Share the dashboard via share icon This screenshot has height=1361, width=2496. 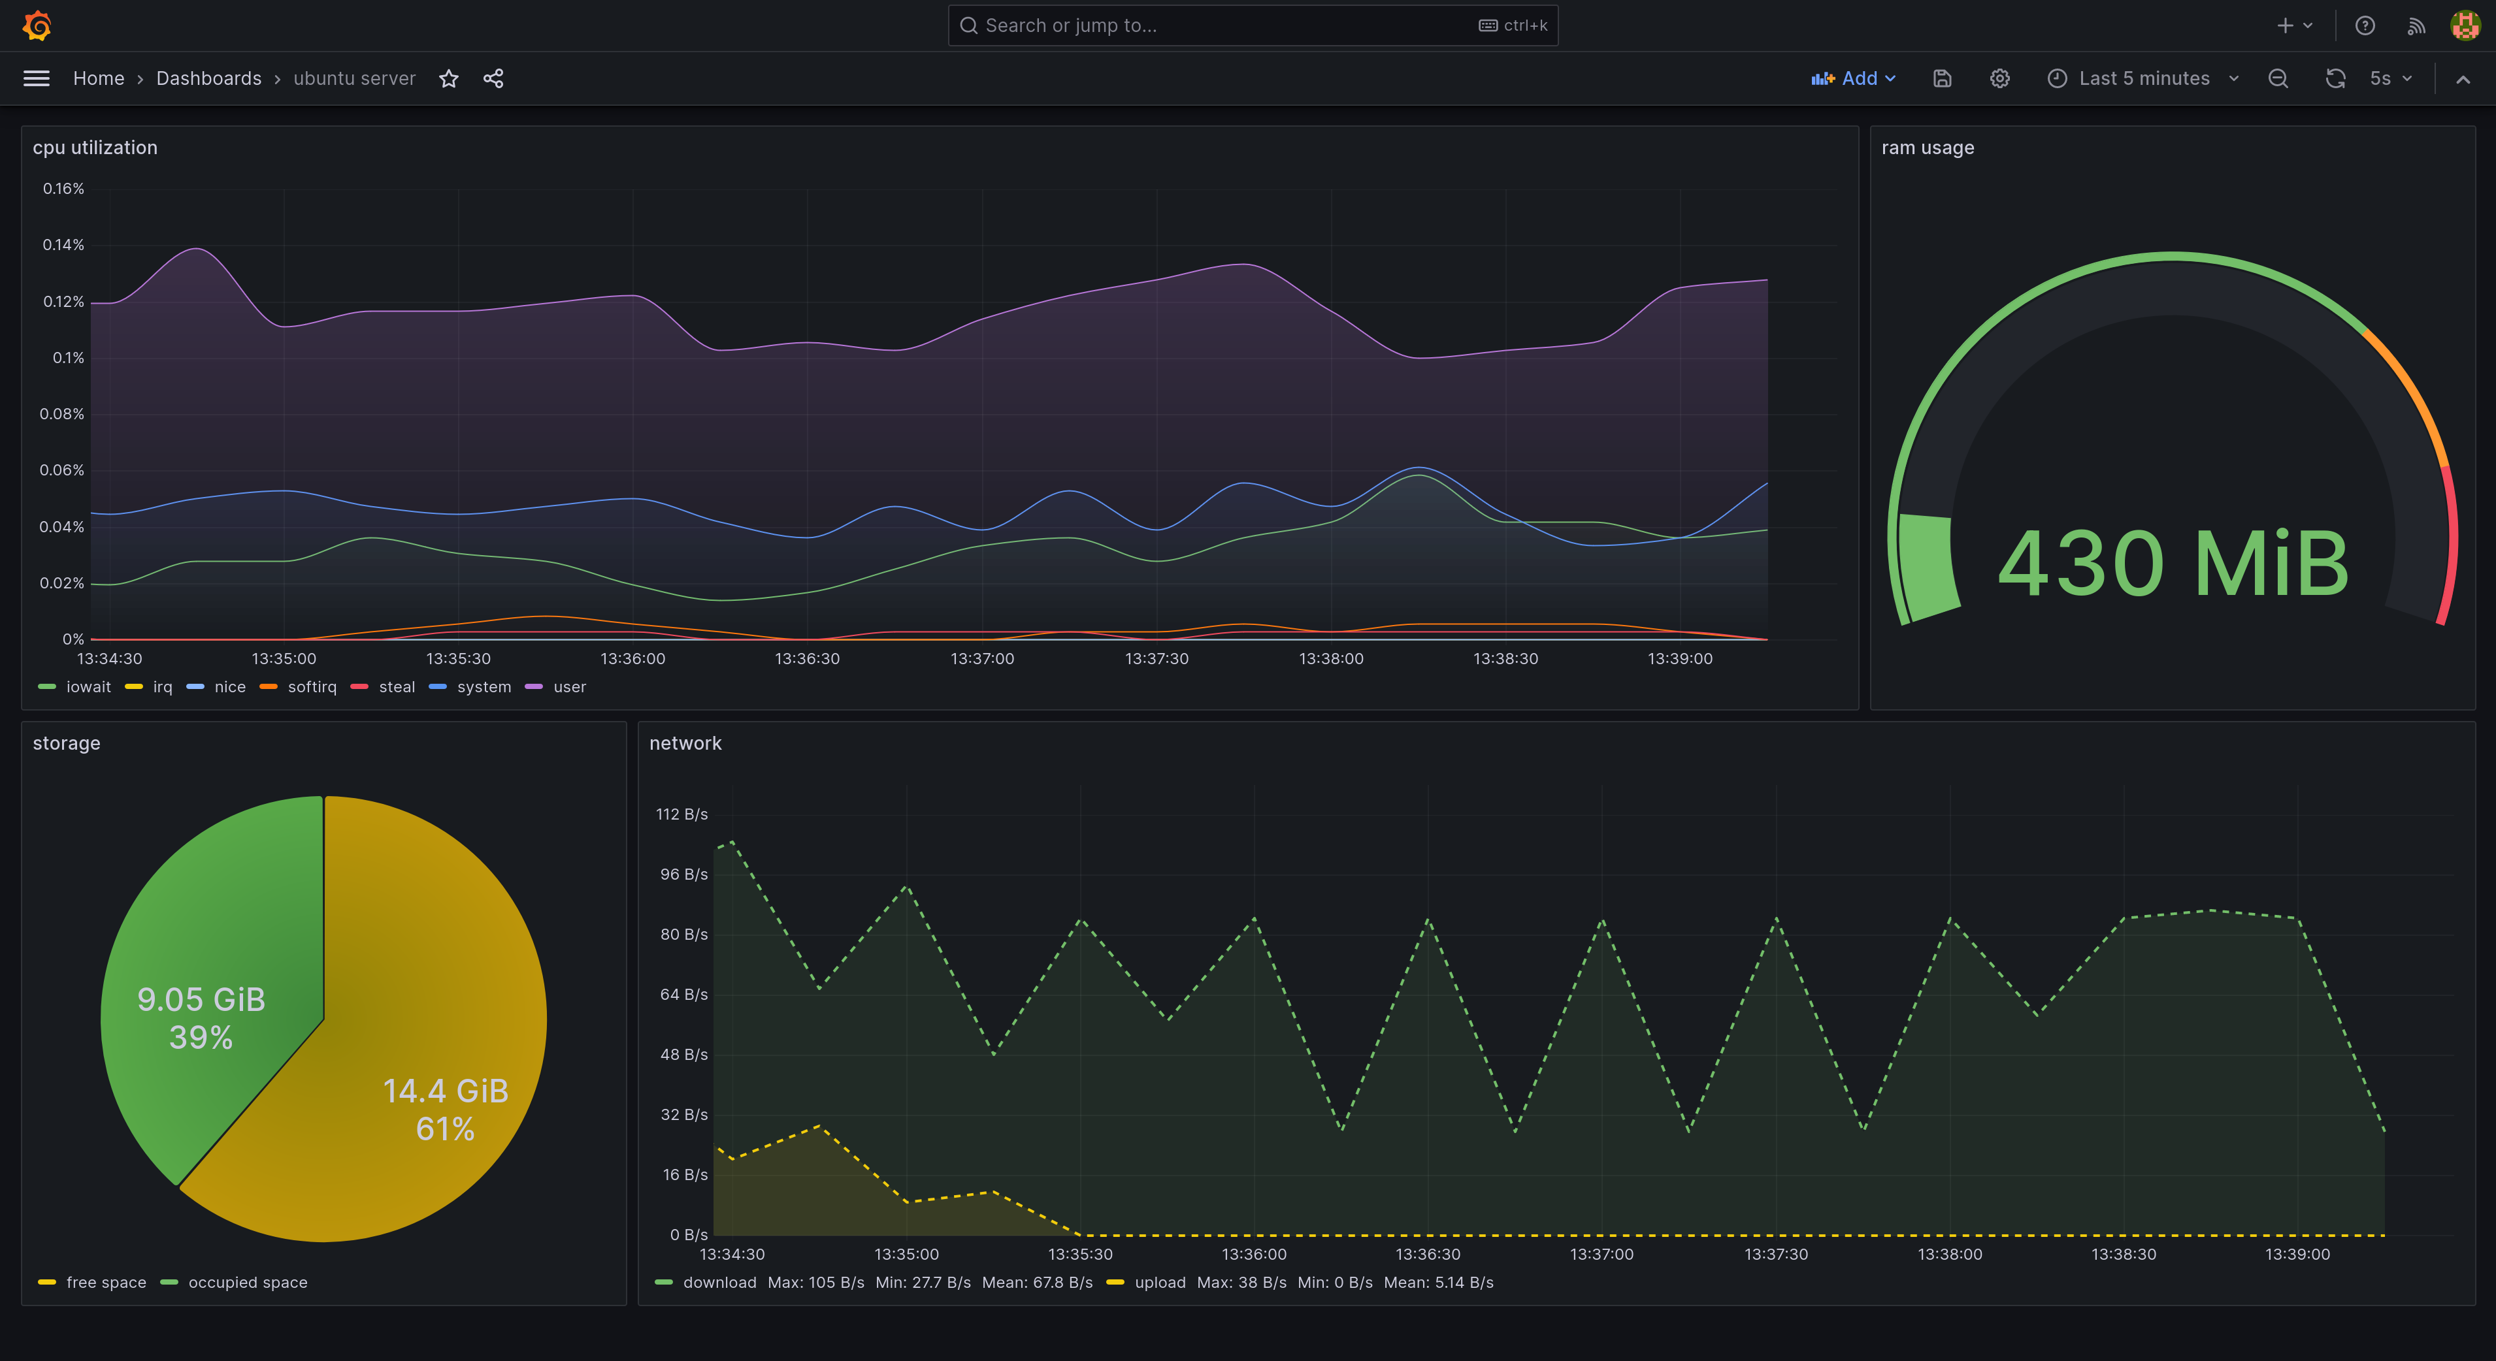tap(493, 78)
